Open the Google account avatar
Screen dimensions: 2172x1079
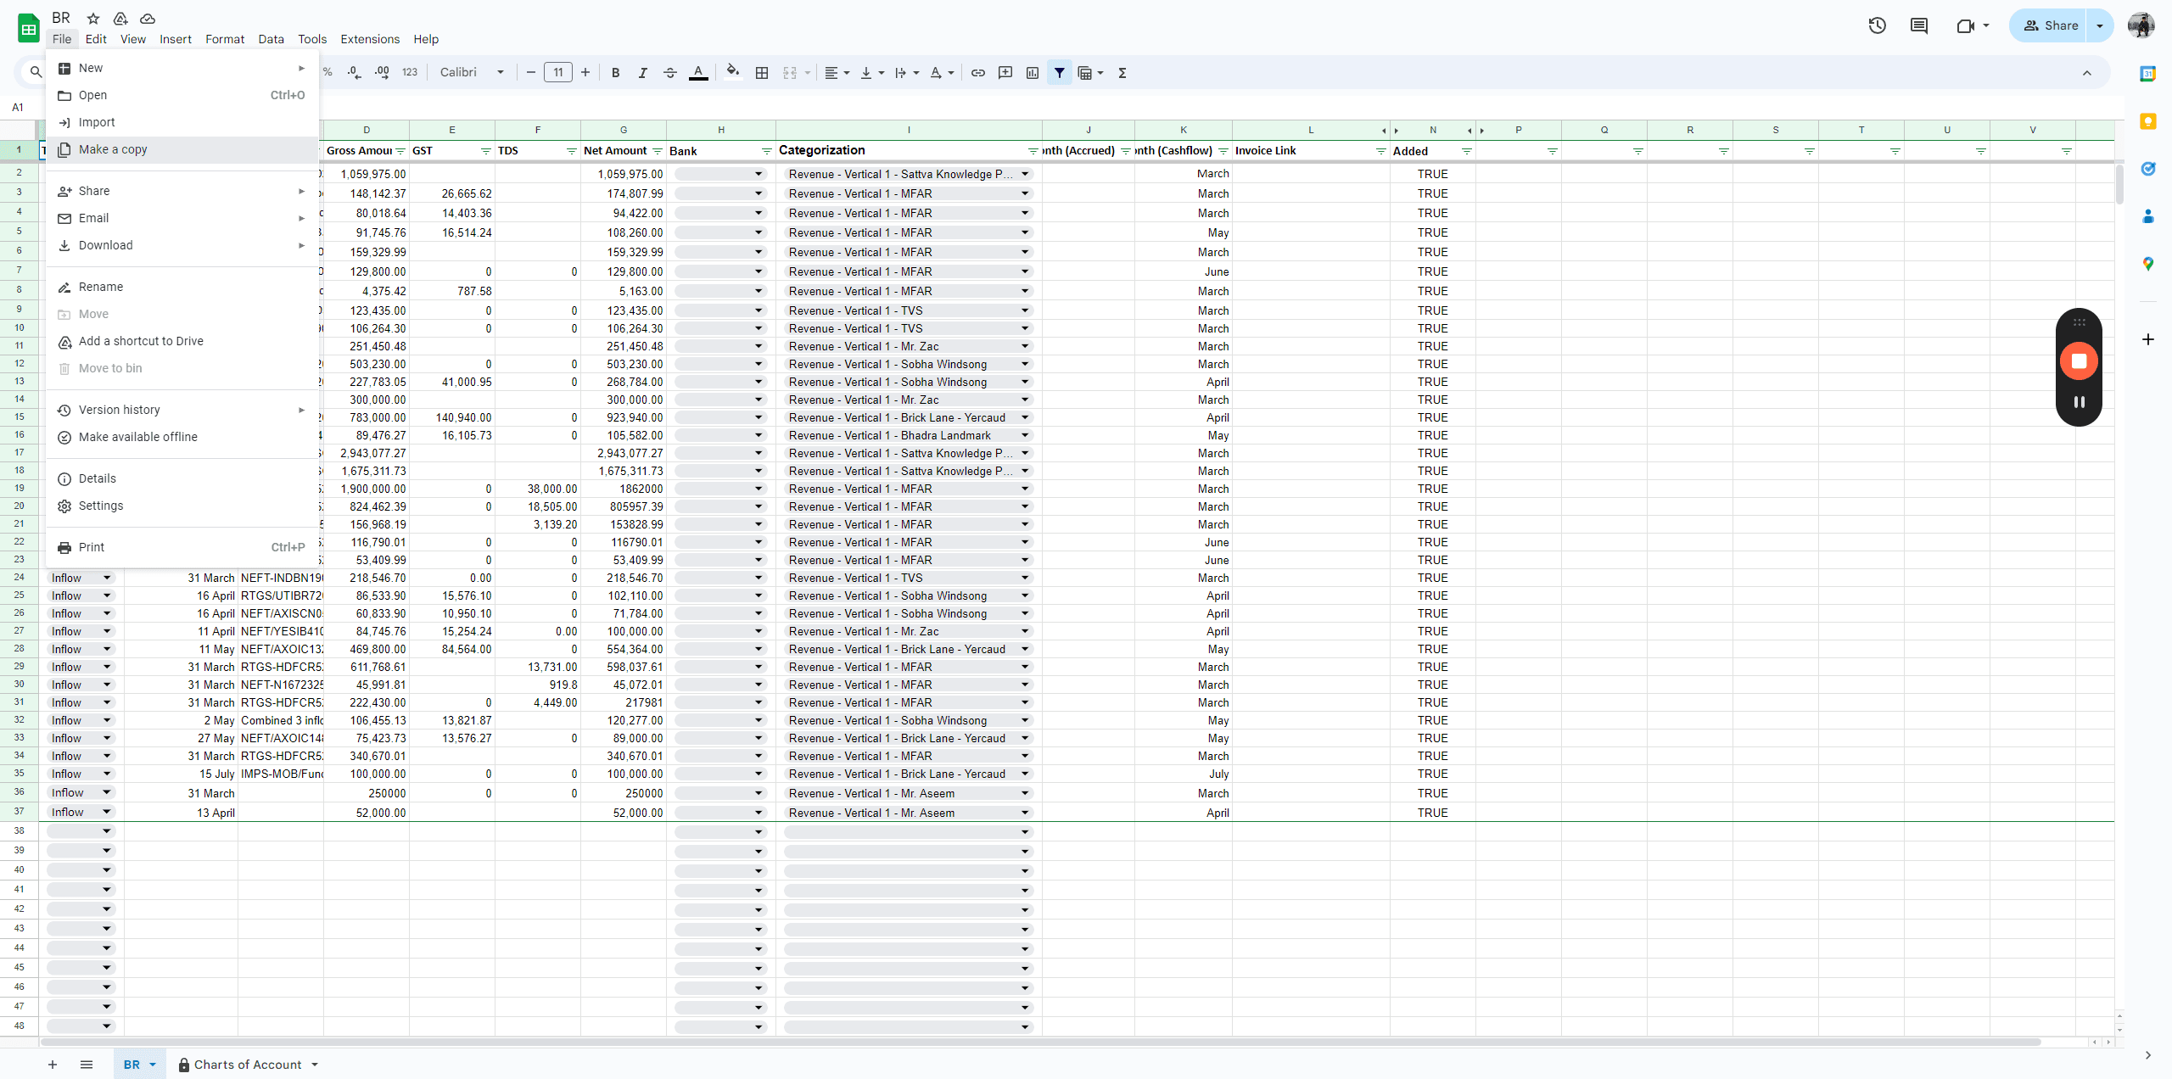2141,25
